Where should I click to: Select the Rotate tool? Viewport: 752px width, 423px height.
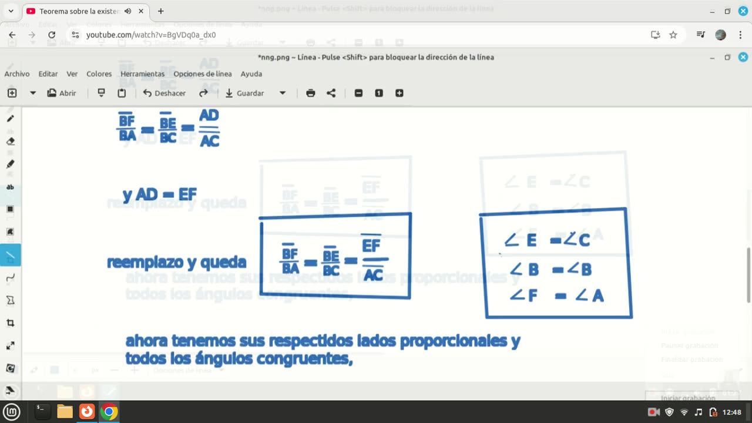coord(10,368)
